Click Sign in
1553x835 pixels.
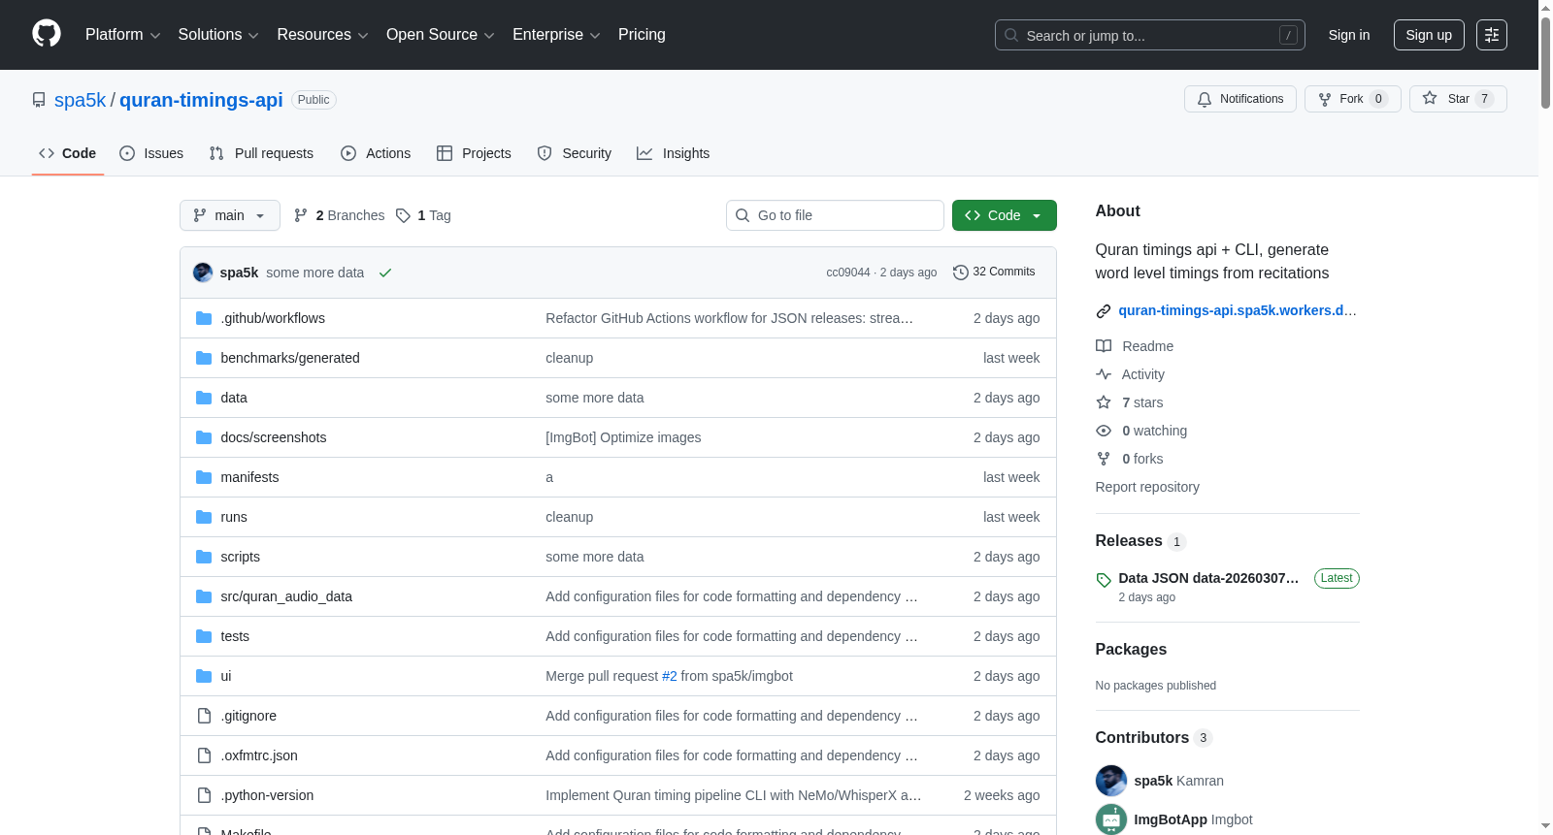[1349, 35]
